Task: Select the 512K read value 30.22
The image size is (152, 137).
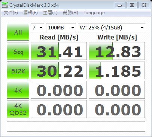Action: click(x=59, y=70)
